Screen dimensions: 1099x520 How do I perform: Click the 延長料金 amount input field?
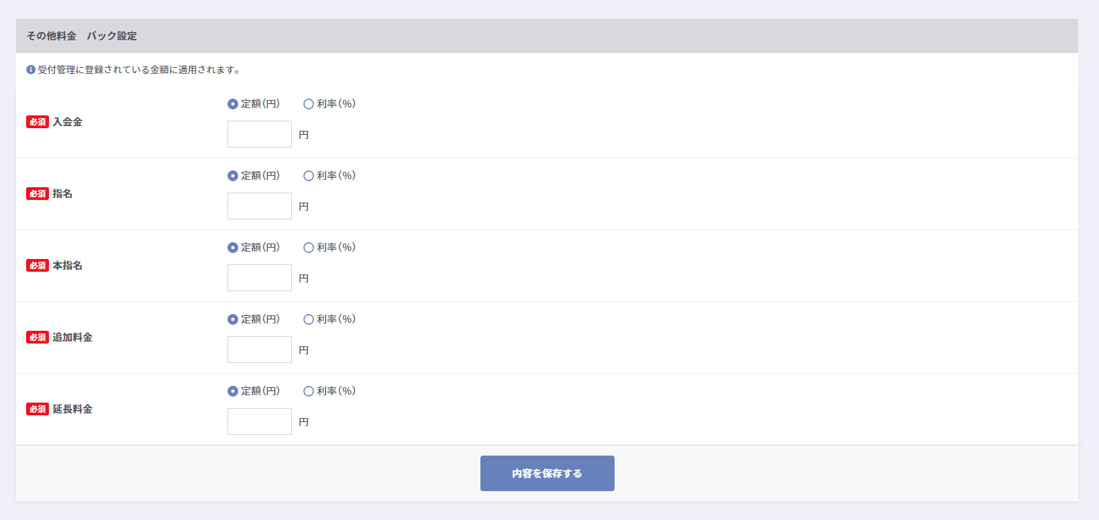260,421
